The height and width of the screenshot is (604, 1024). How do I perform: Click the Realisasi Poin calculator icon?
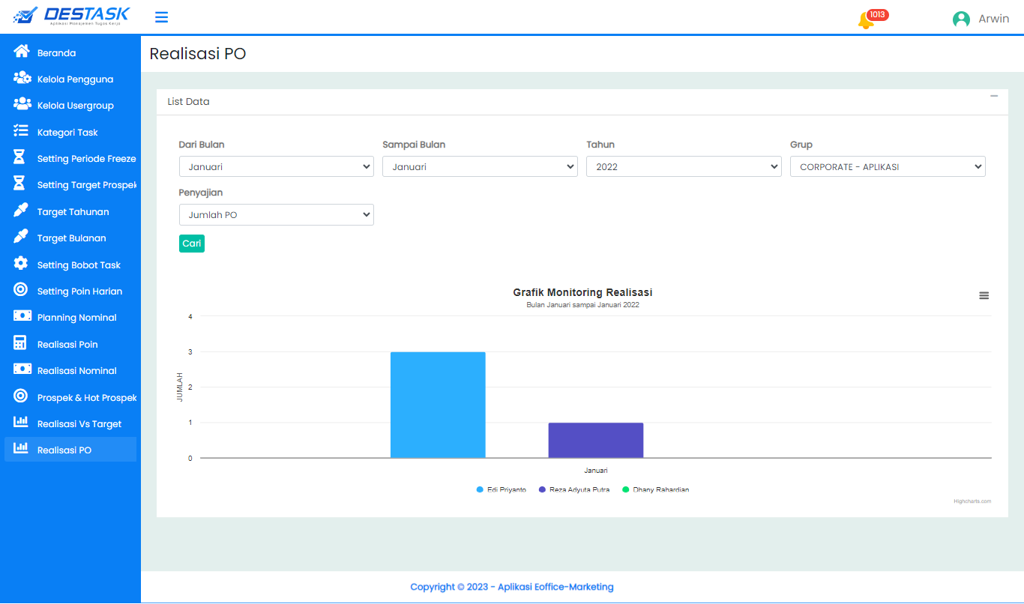click(21, 343)
